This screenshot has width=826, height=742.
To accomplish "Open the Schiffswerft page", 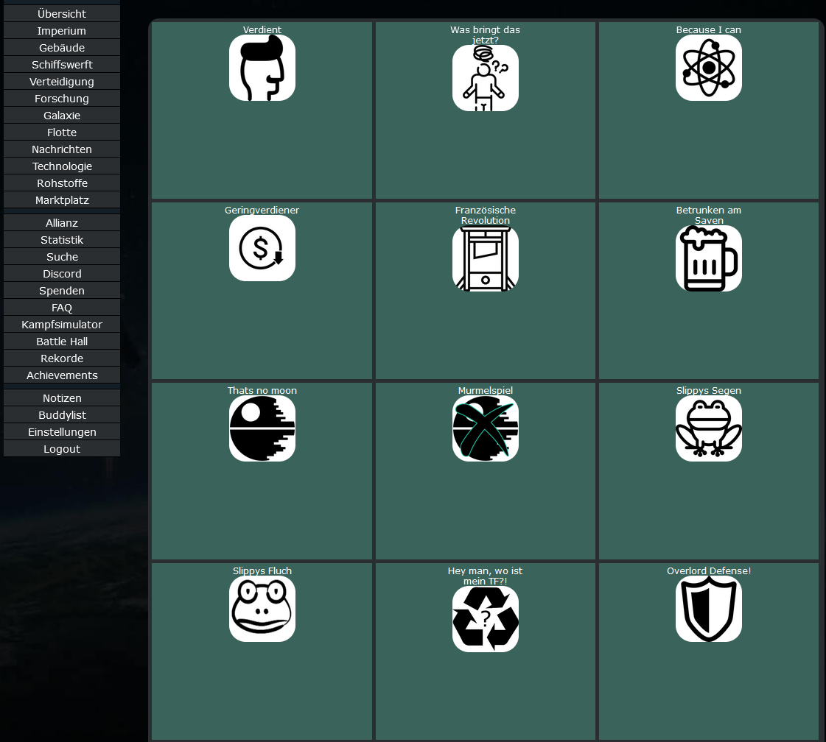I will click(x=62, y=65).
